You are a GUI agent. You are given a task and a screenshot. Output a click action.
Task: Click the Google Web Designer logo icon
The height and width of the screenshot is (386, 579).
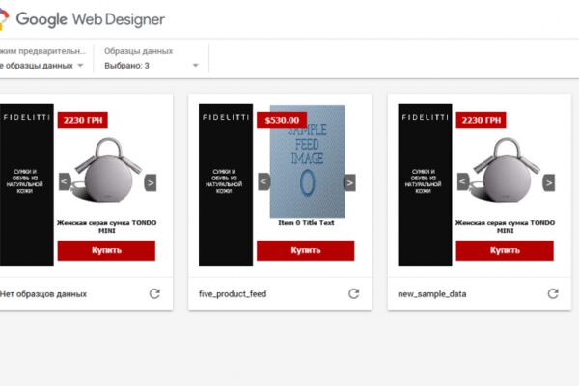tap(3, 19)
